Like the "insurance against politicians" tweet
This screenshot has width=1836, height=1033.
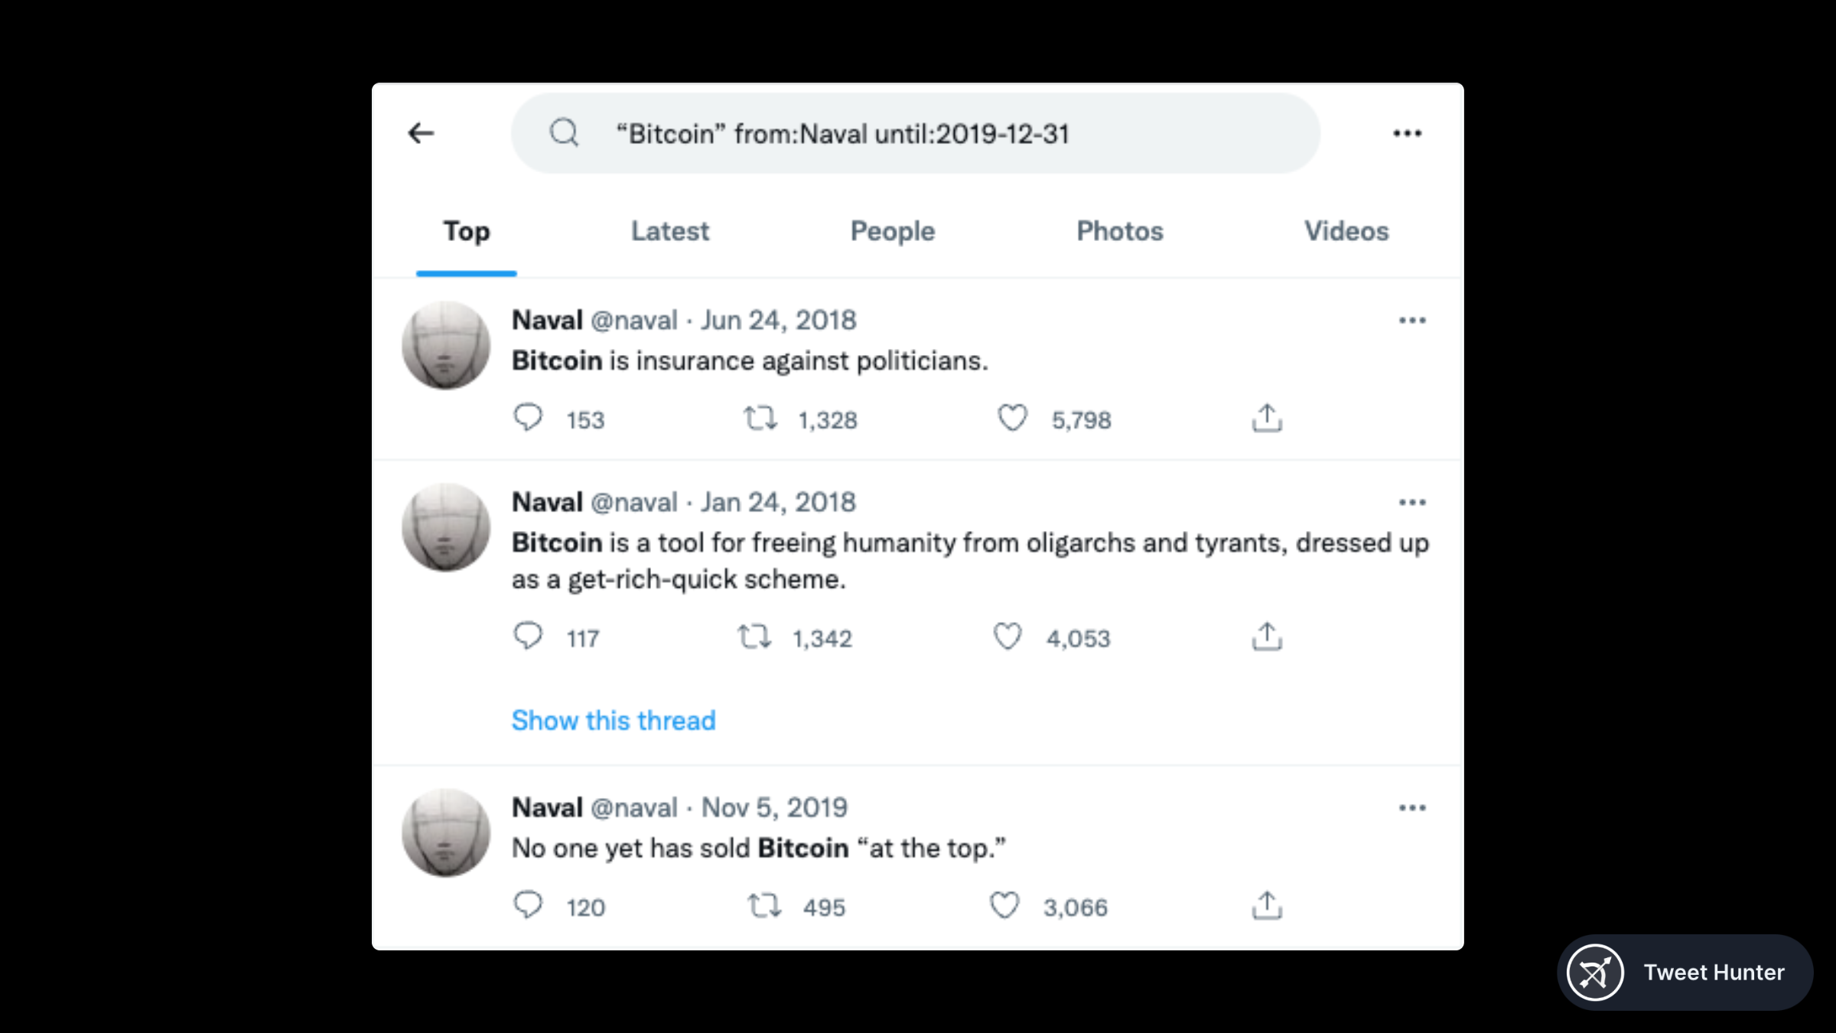[1012, 418]
